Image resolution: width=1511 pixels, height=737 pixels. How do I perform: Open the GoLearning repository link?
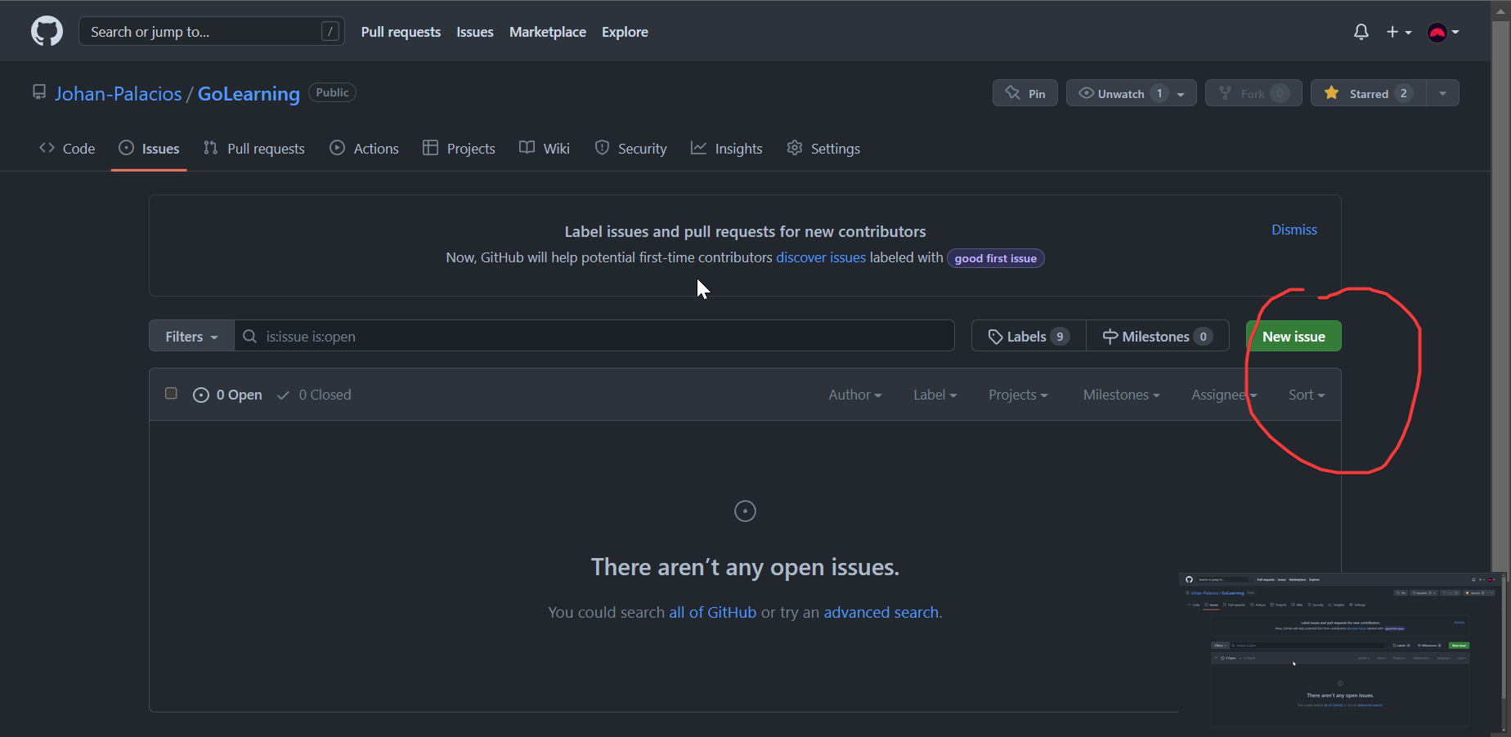pos(249,94)
